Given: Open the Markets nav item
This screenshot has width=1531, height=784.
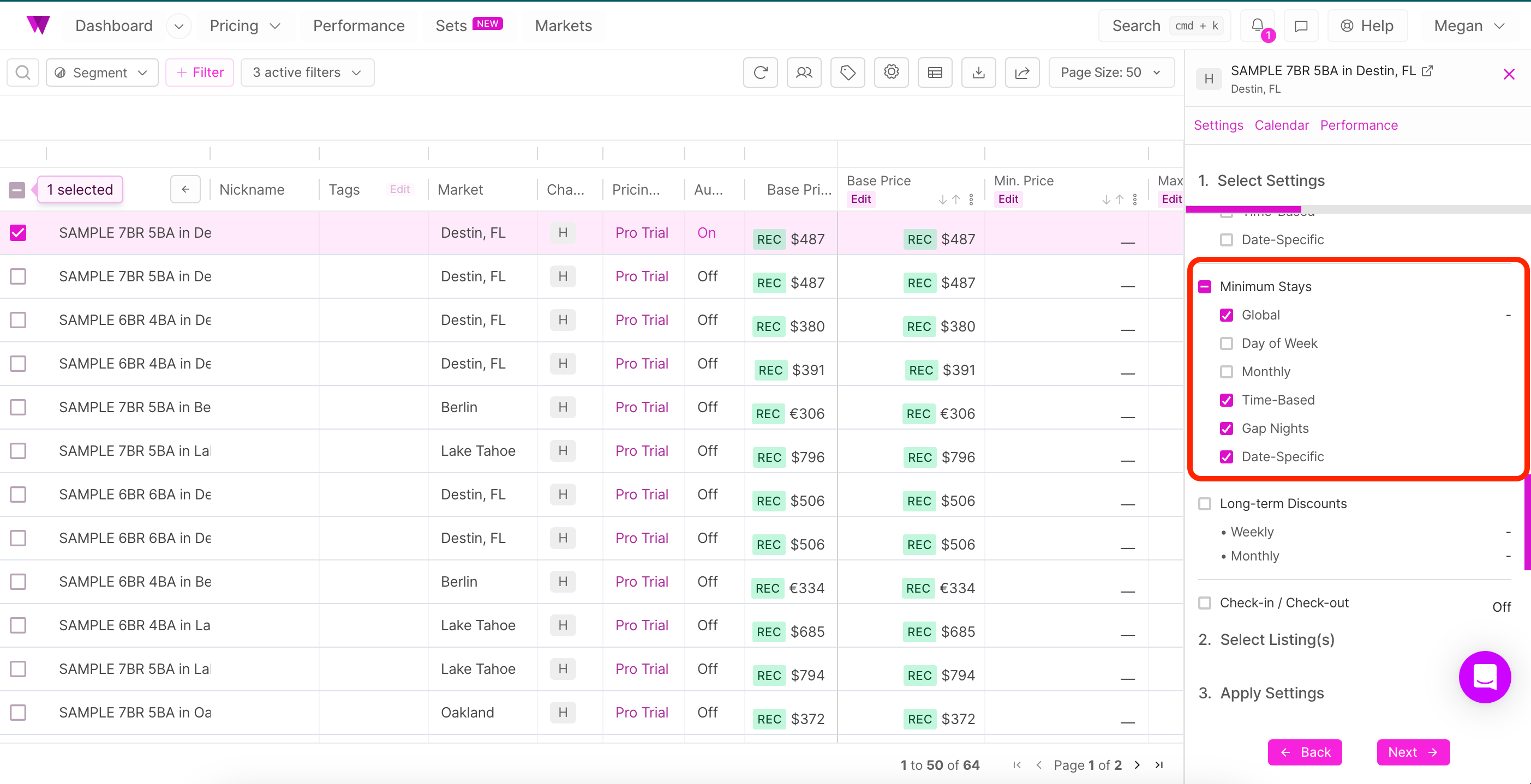Looking at the screenshot, I should (564, 26).
